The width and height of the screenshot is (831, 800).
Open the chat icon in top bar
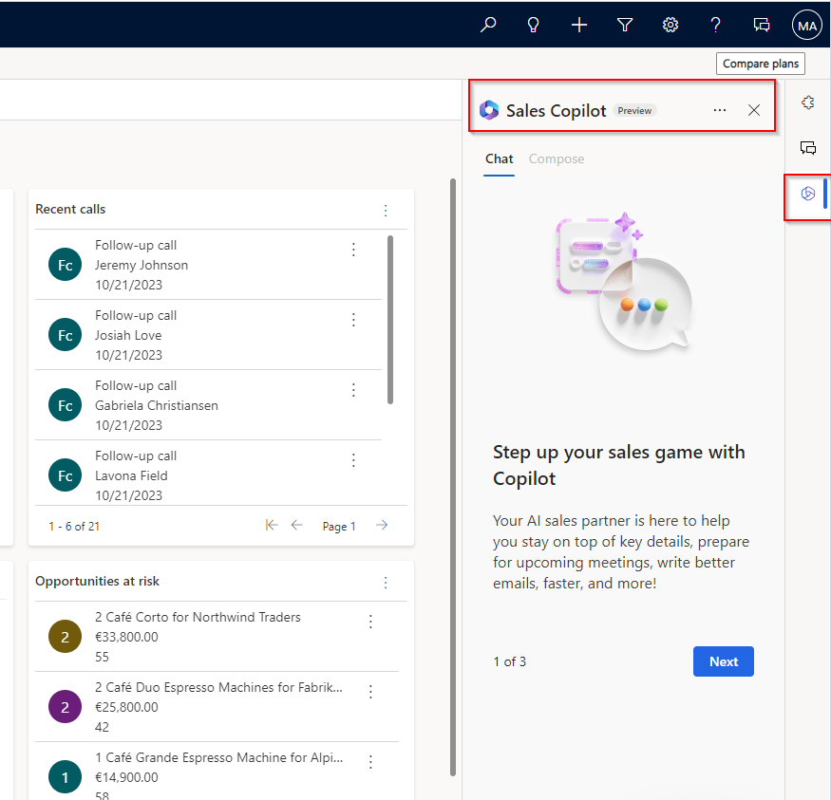[762, 25]
